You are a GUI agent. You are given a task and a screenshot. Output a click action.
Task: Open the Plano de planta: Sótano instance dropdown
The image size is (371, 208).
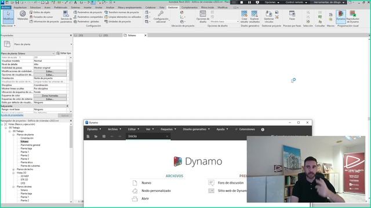pos(28,54)
